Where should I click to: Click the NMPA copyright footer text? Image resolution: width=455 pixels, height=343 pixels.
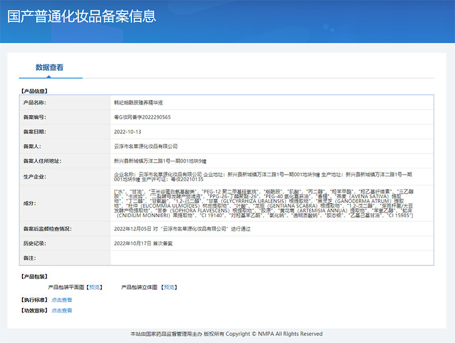226,334
